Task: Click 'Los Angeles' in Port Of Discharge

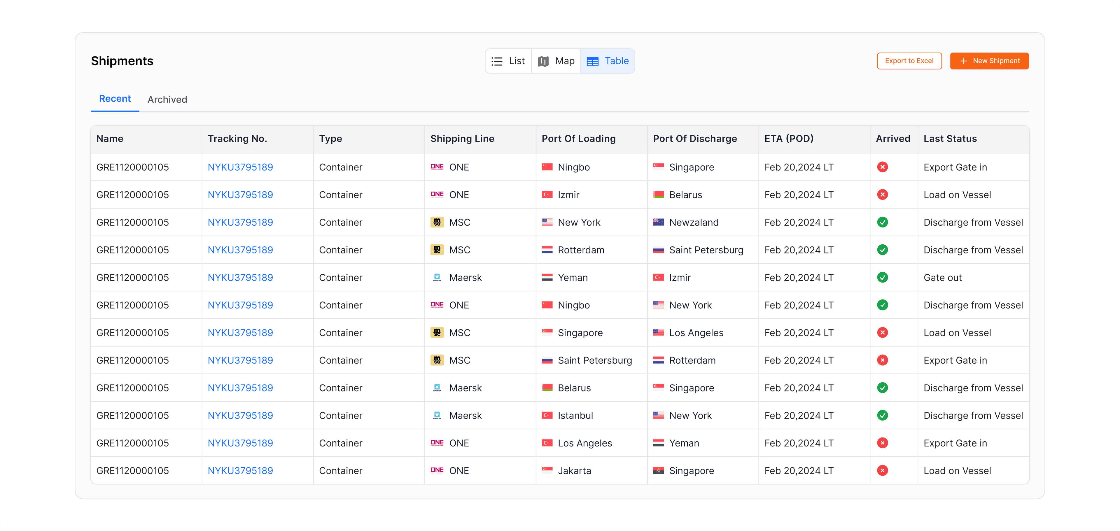Action: coord(696,333)
